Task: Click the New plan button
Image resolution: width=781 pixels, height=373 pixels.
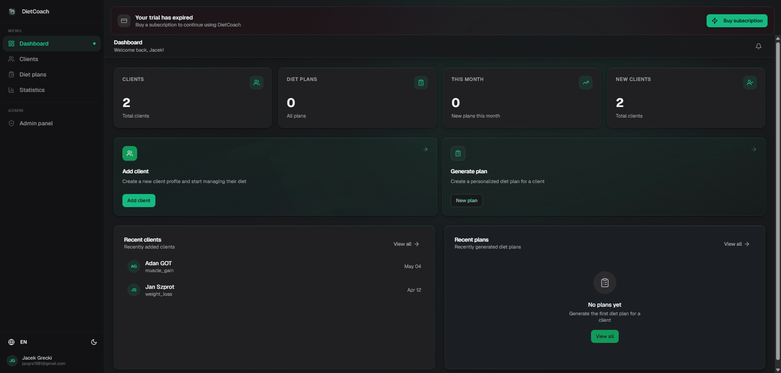Action: (467, 201)
